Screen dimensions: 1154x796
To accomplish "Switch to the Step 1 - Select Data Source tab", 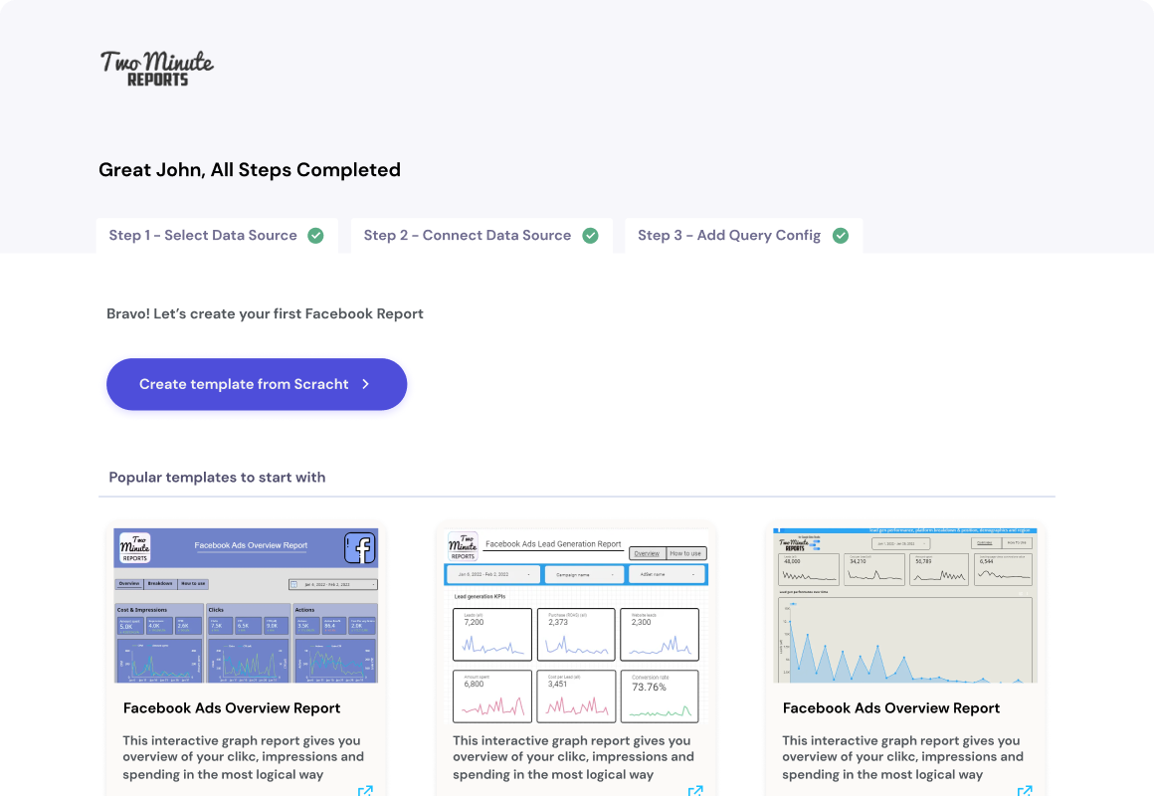I will (203, 236).
